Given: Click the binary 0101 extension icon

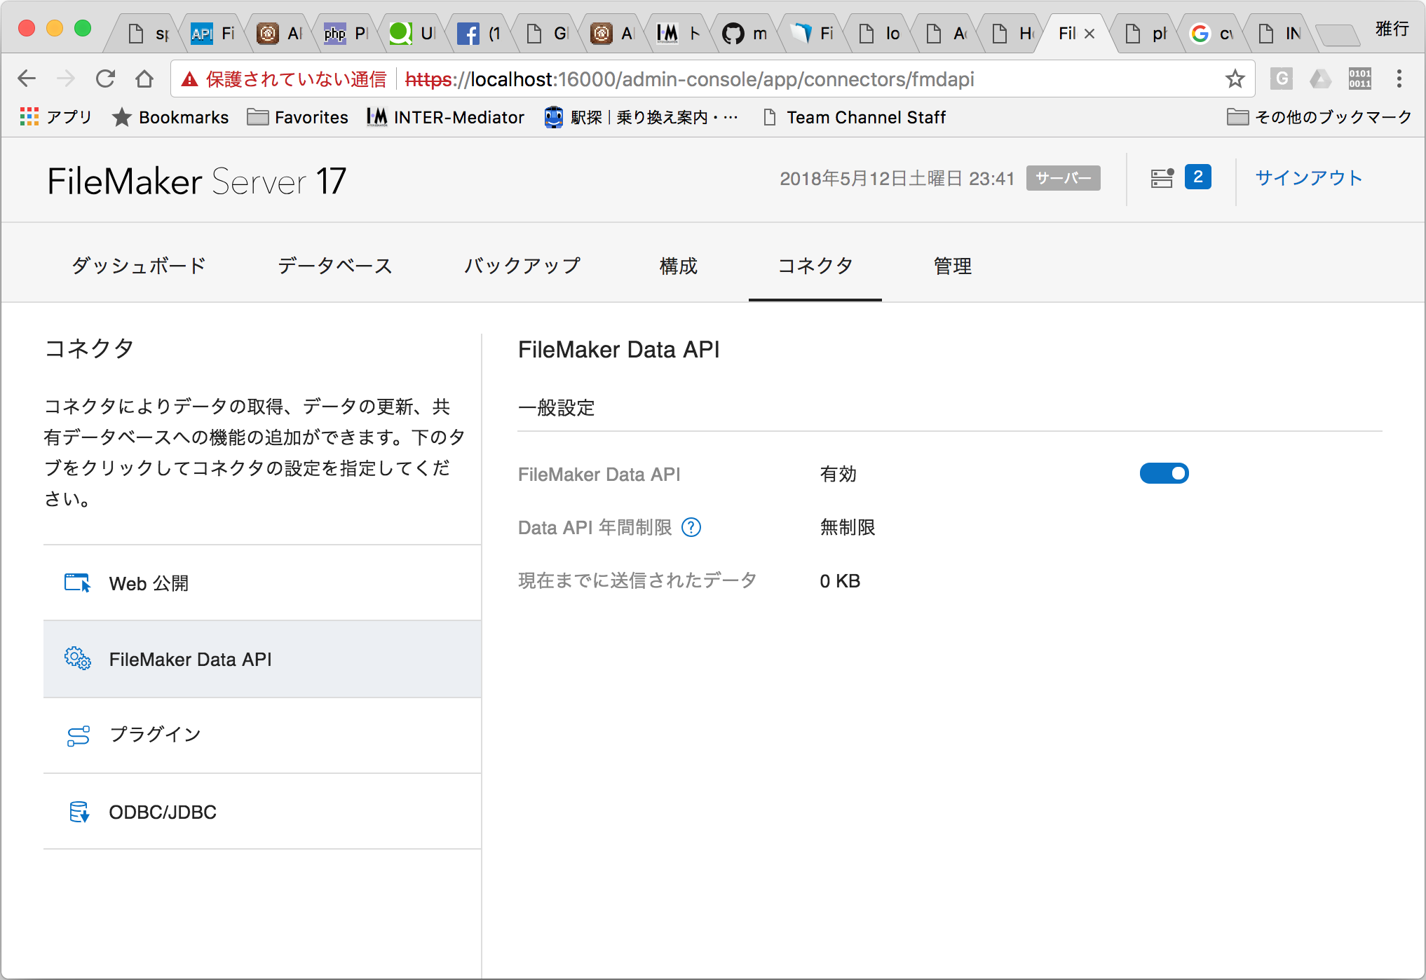Looking at the screenshot, I should (x=1360, y=79).
